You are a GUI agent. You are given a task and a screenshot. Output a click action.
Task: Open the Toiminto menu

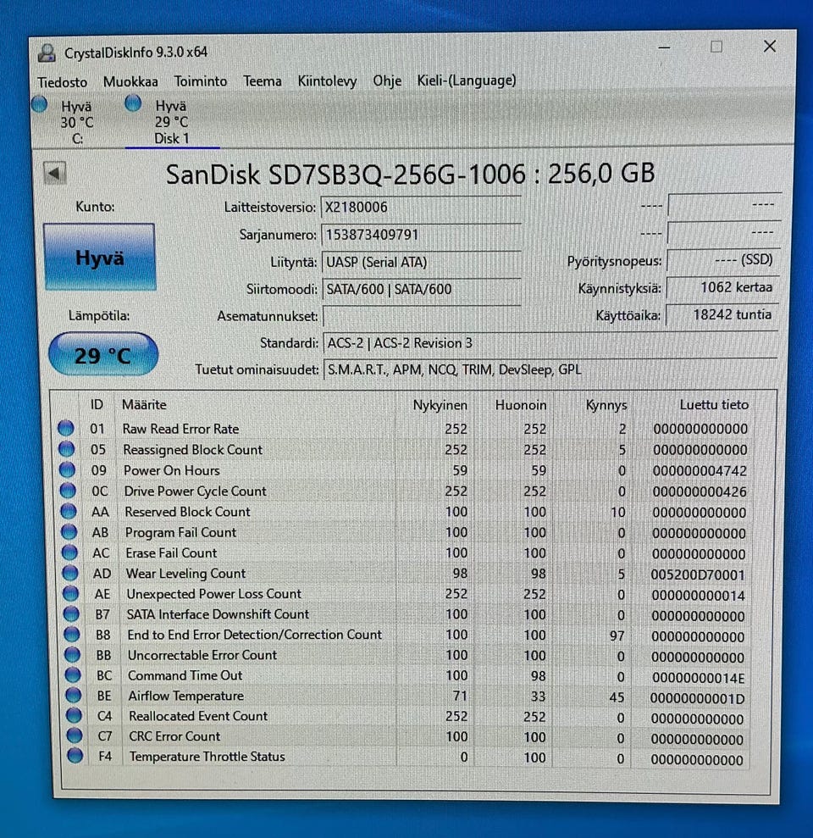pos(201,81)
